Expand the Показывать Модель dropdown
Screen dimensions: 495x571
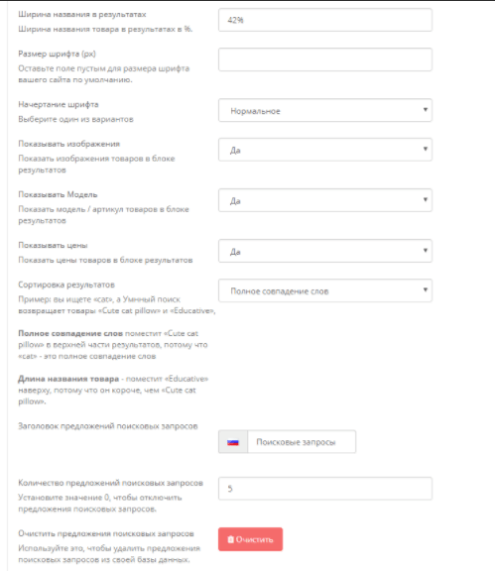pyautogui.click(x=325, y=200)
